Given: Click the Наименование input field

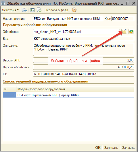Looking at the screenshot, I should click(68, 19).
